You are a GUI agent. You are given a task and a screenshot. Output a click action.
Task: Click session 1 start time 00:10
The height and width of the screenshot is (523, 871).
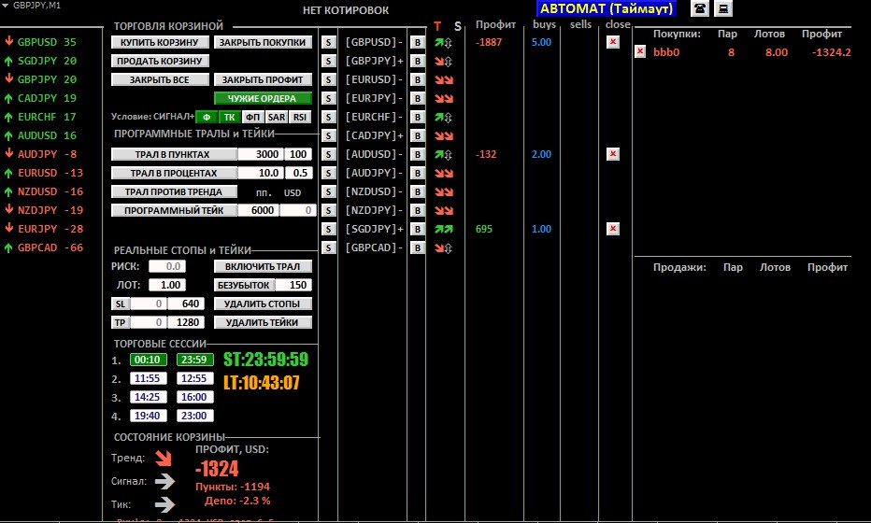tap(150, 360)
